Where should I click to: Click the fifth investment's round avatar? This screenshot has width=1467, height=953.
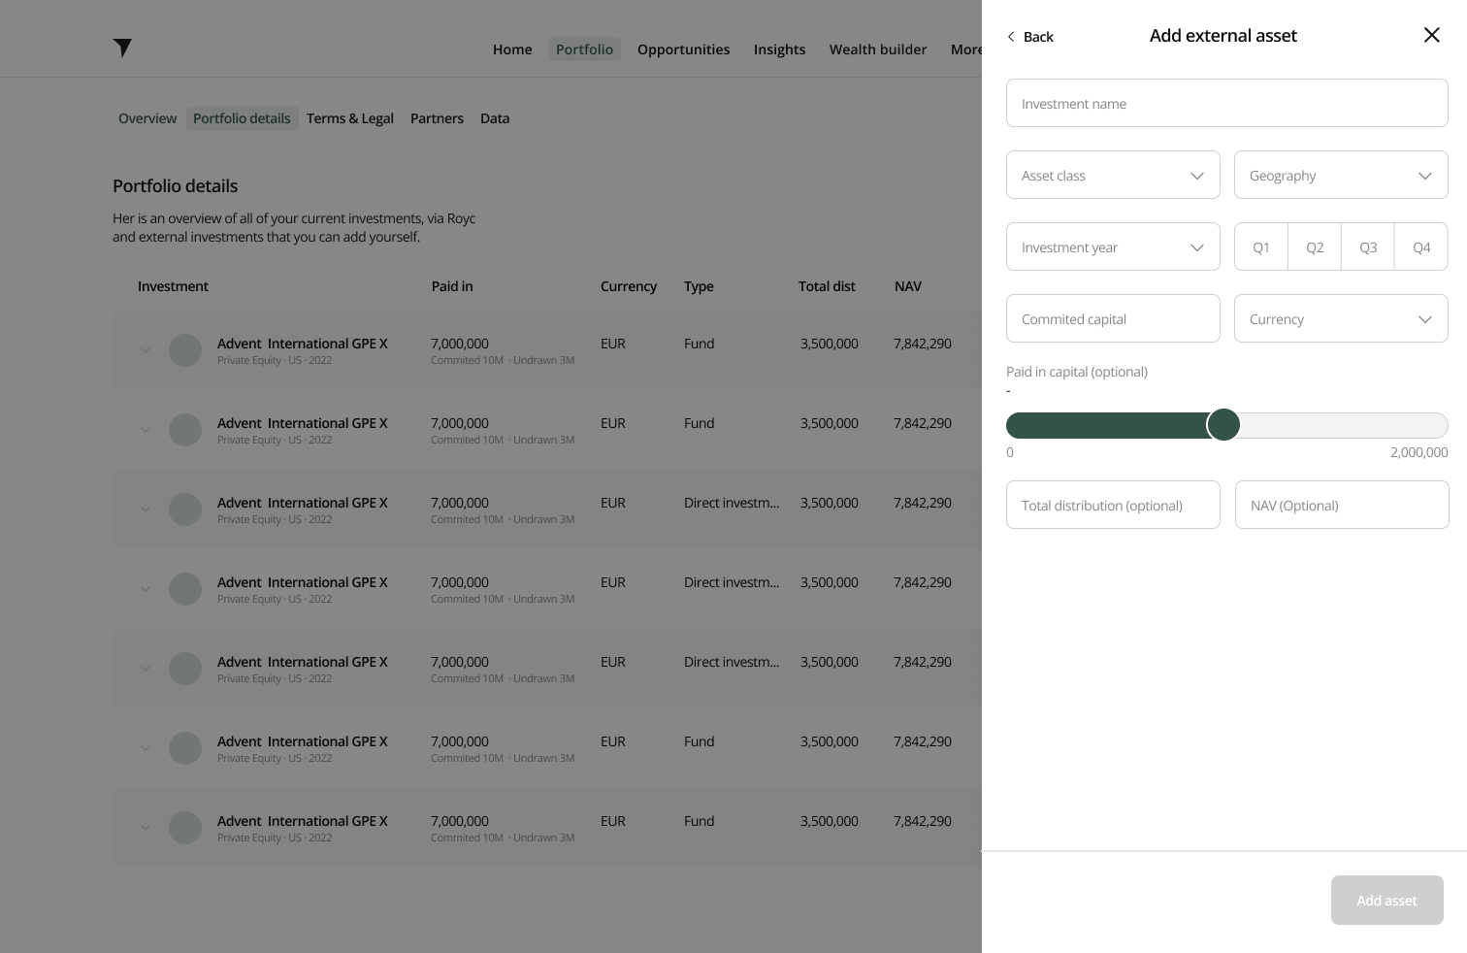click(185, 669)
